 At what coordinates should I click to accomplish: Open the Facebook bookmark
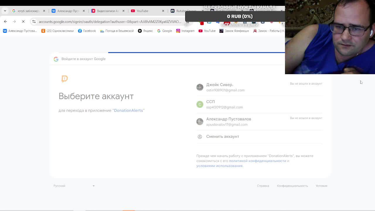87,31
